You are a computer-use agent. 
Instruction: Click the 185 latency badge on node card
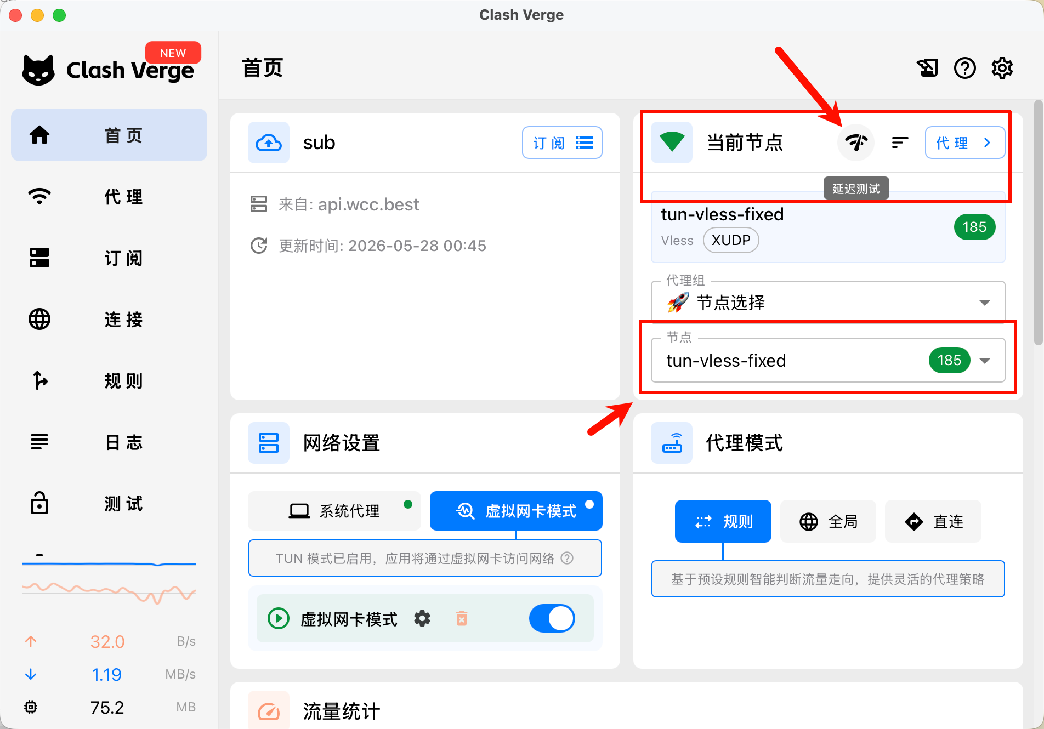(x=974, y=227)
